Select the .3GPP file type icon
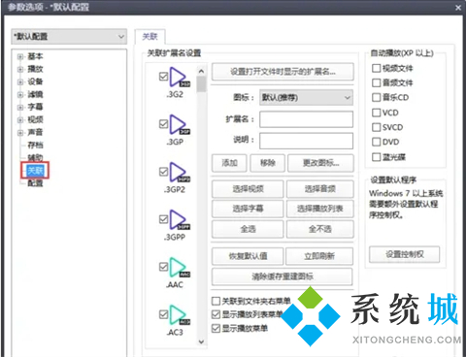Screen dimensions: 466x357 pos(180,220)
